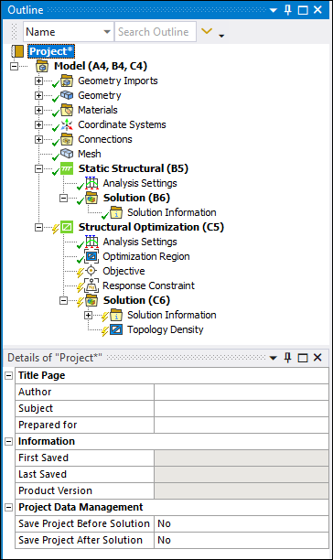Open the Outline panel options arrow

(x=273, y=10)
